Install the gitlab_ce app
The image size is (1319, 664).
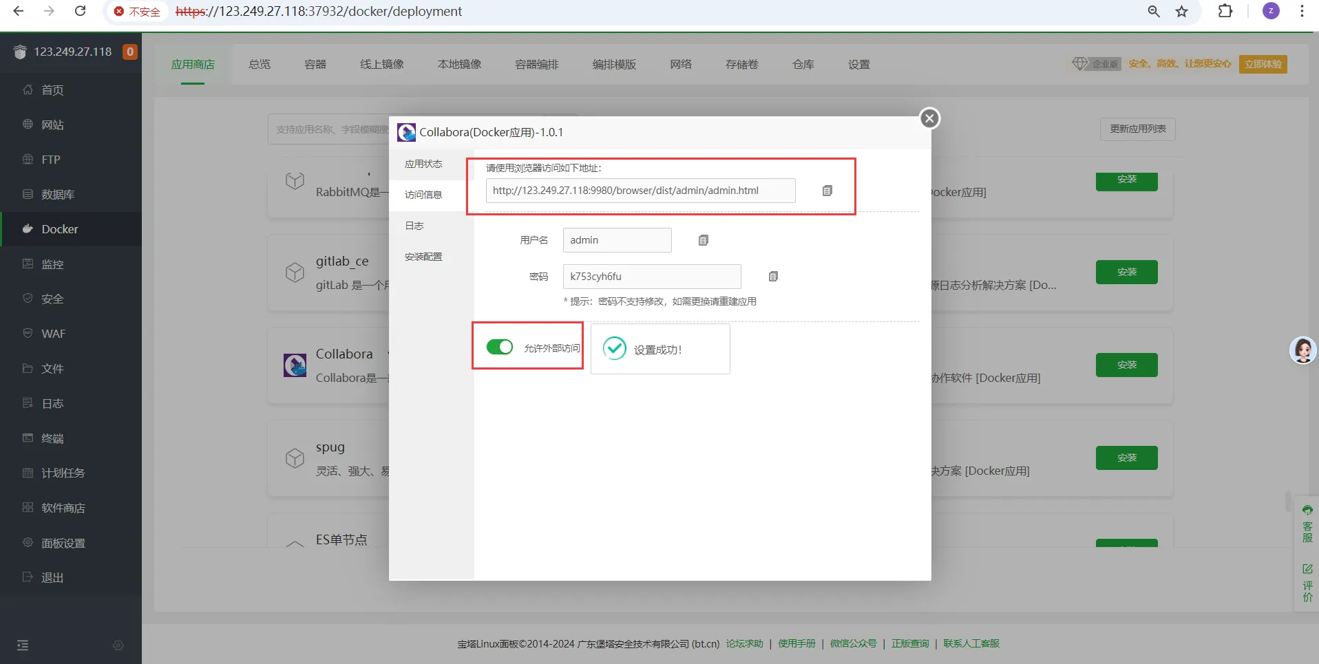coord(1127,272)
